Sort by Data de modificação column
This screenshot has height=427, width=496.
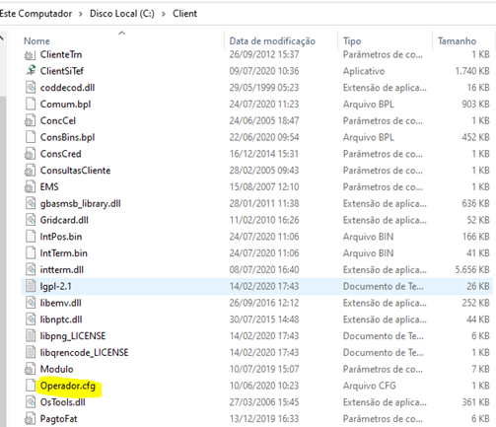click(x=272, y=41)
